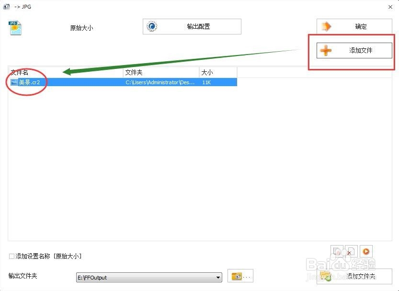Click the 大小 column header
399x291 pixels.
[218, 72]
